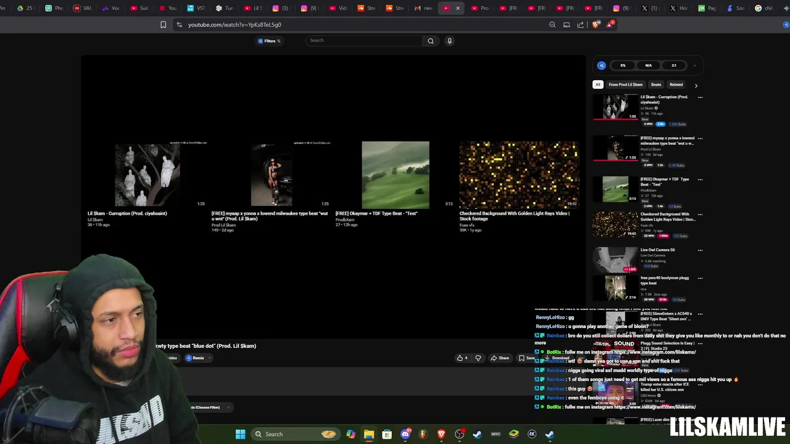
Task: Open BlueStacks from taskbar
Action: pos(513,434)
